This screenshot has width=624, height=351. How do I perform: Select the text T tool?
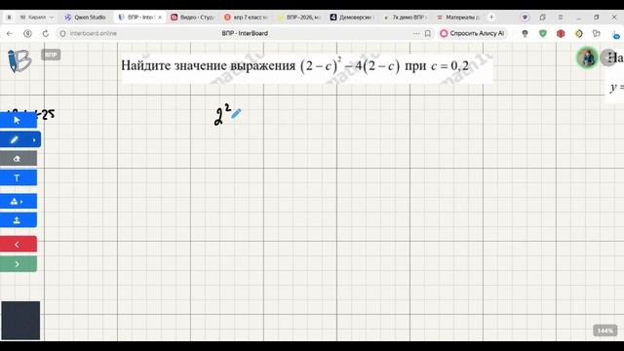pos(18,177)
